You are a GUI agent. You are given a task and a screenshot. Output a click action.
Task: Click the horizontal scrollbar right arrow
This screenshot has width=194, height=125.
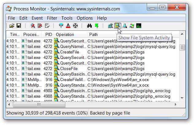(176, 105)
